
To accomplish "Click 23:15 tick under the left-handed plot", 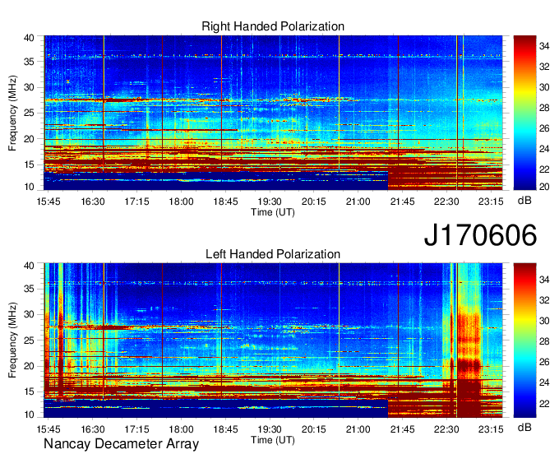I will point(491,429).
